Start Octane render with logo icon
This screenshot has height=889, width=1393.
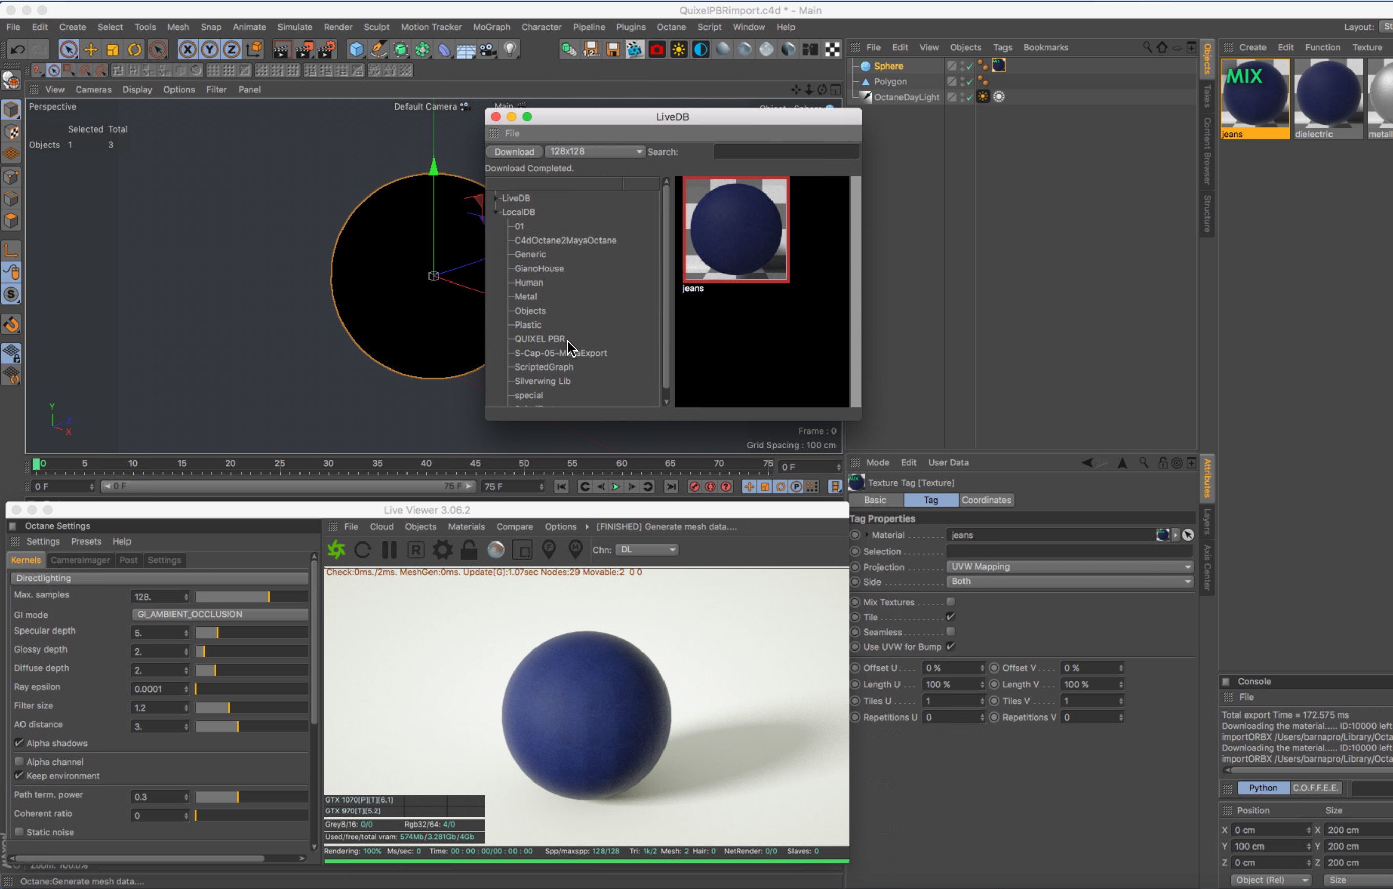336,550
